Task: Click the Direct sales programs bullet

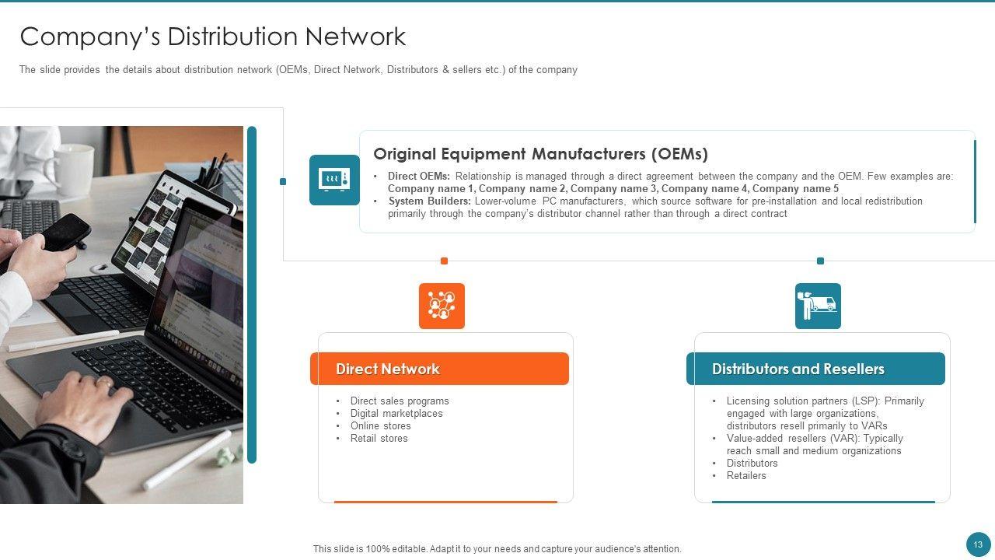Action: pos(400,401)
